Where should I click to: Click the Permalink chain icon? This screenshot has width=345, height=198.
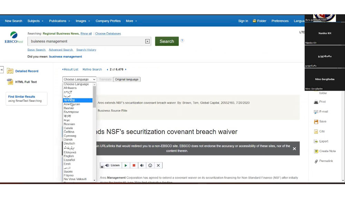point(316,161)
